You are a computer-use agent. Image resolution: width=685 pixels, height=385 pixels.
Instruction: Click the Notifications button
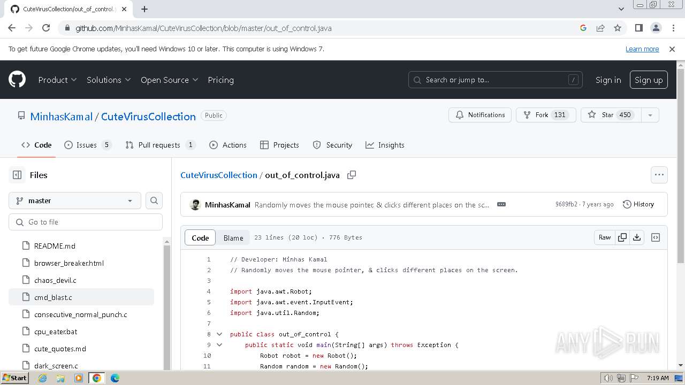click(x=480, y=115)
